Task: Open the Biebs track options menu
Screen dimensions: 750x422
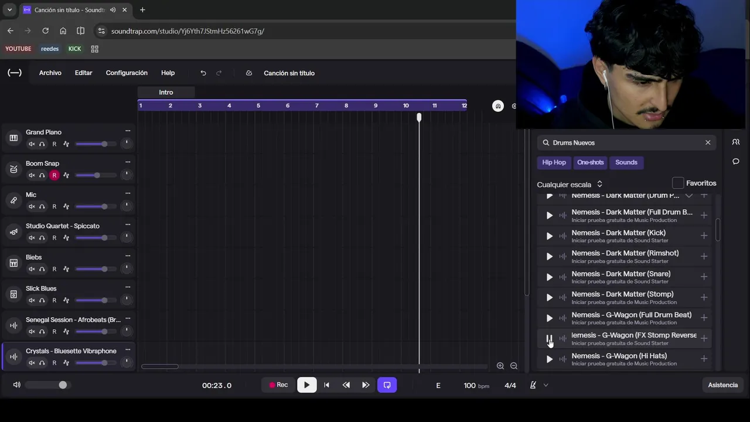Action: pyautogui.click(x=128, y=256)
